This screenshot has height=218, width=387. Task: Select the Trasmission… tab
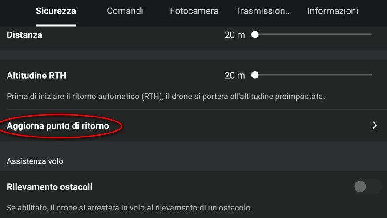[263, 11]
